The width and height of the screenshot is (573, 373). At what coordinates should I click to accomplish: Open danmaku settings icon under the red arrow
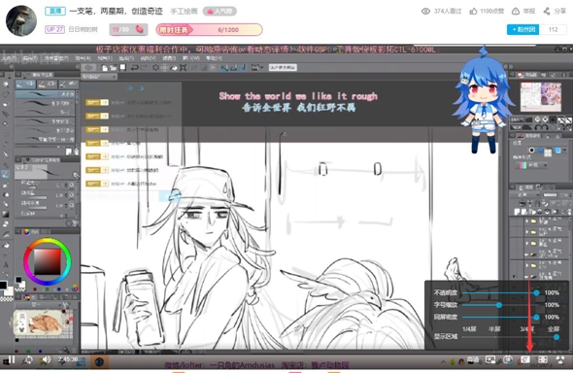[x=525, y=359]
